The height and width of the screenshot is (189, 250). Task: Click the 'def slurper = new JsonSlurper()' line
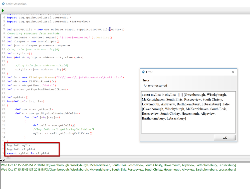[33, 41]
